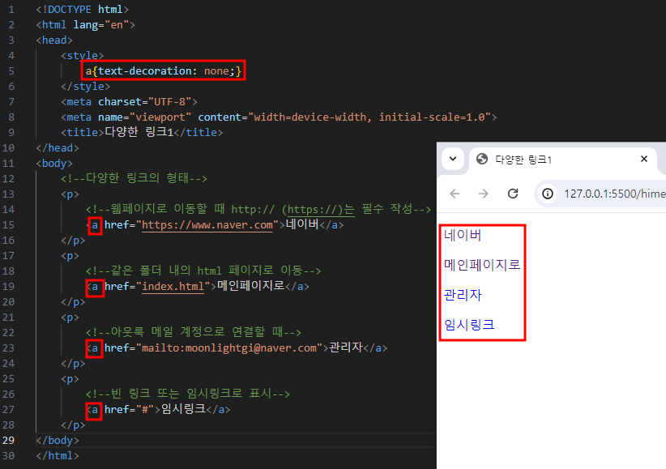Click the comment about 아웃룩 메일 계정

tap(194, 332)
